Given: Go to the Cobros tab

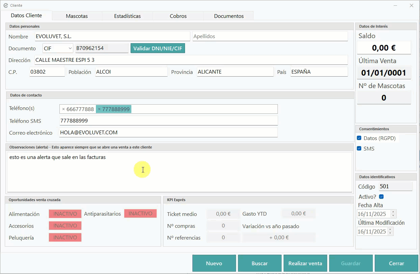Looking at the screenshot, I should click(178, 16).
